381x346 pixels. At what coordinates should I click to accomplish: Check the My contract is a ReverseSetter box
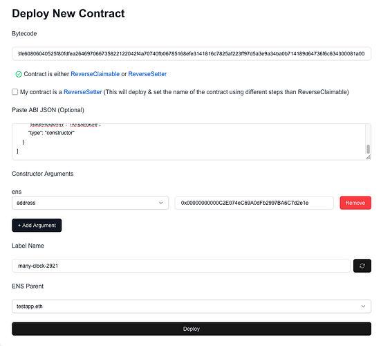pyautogui.click(x=15, y=92)
